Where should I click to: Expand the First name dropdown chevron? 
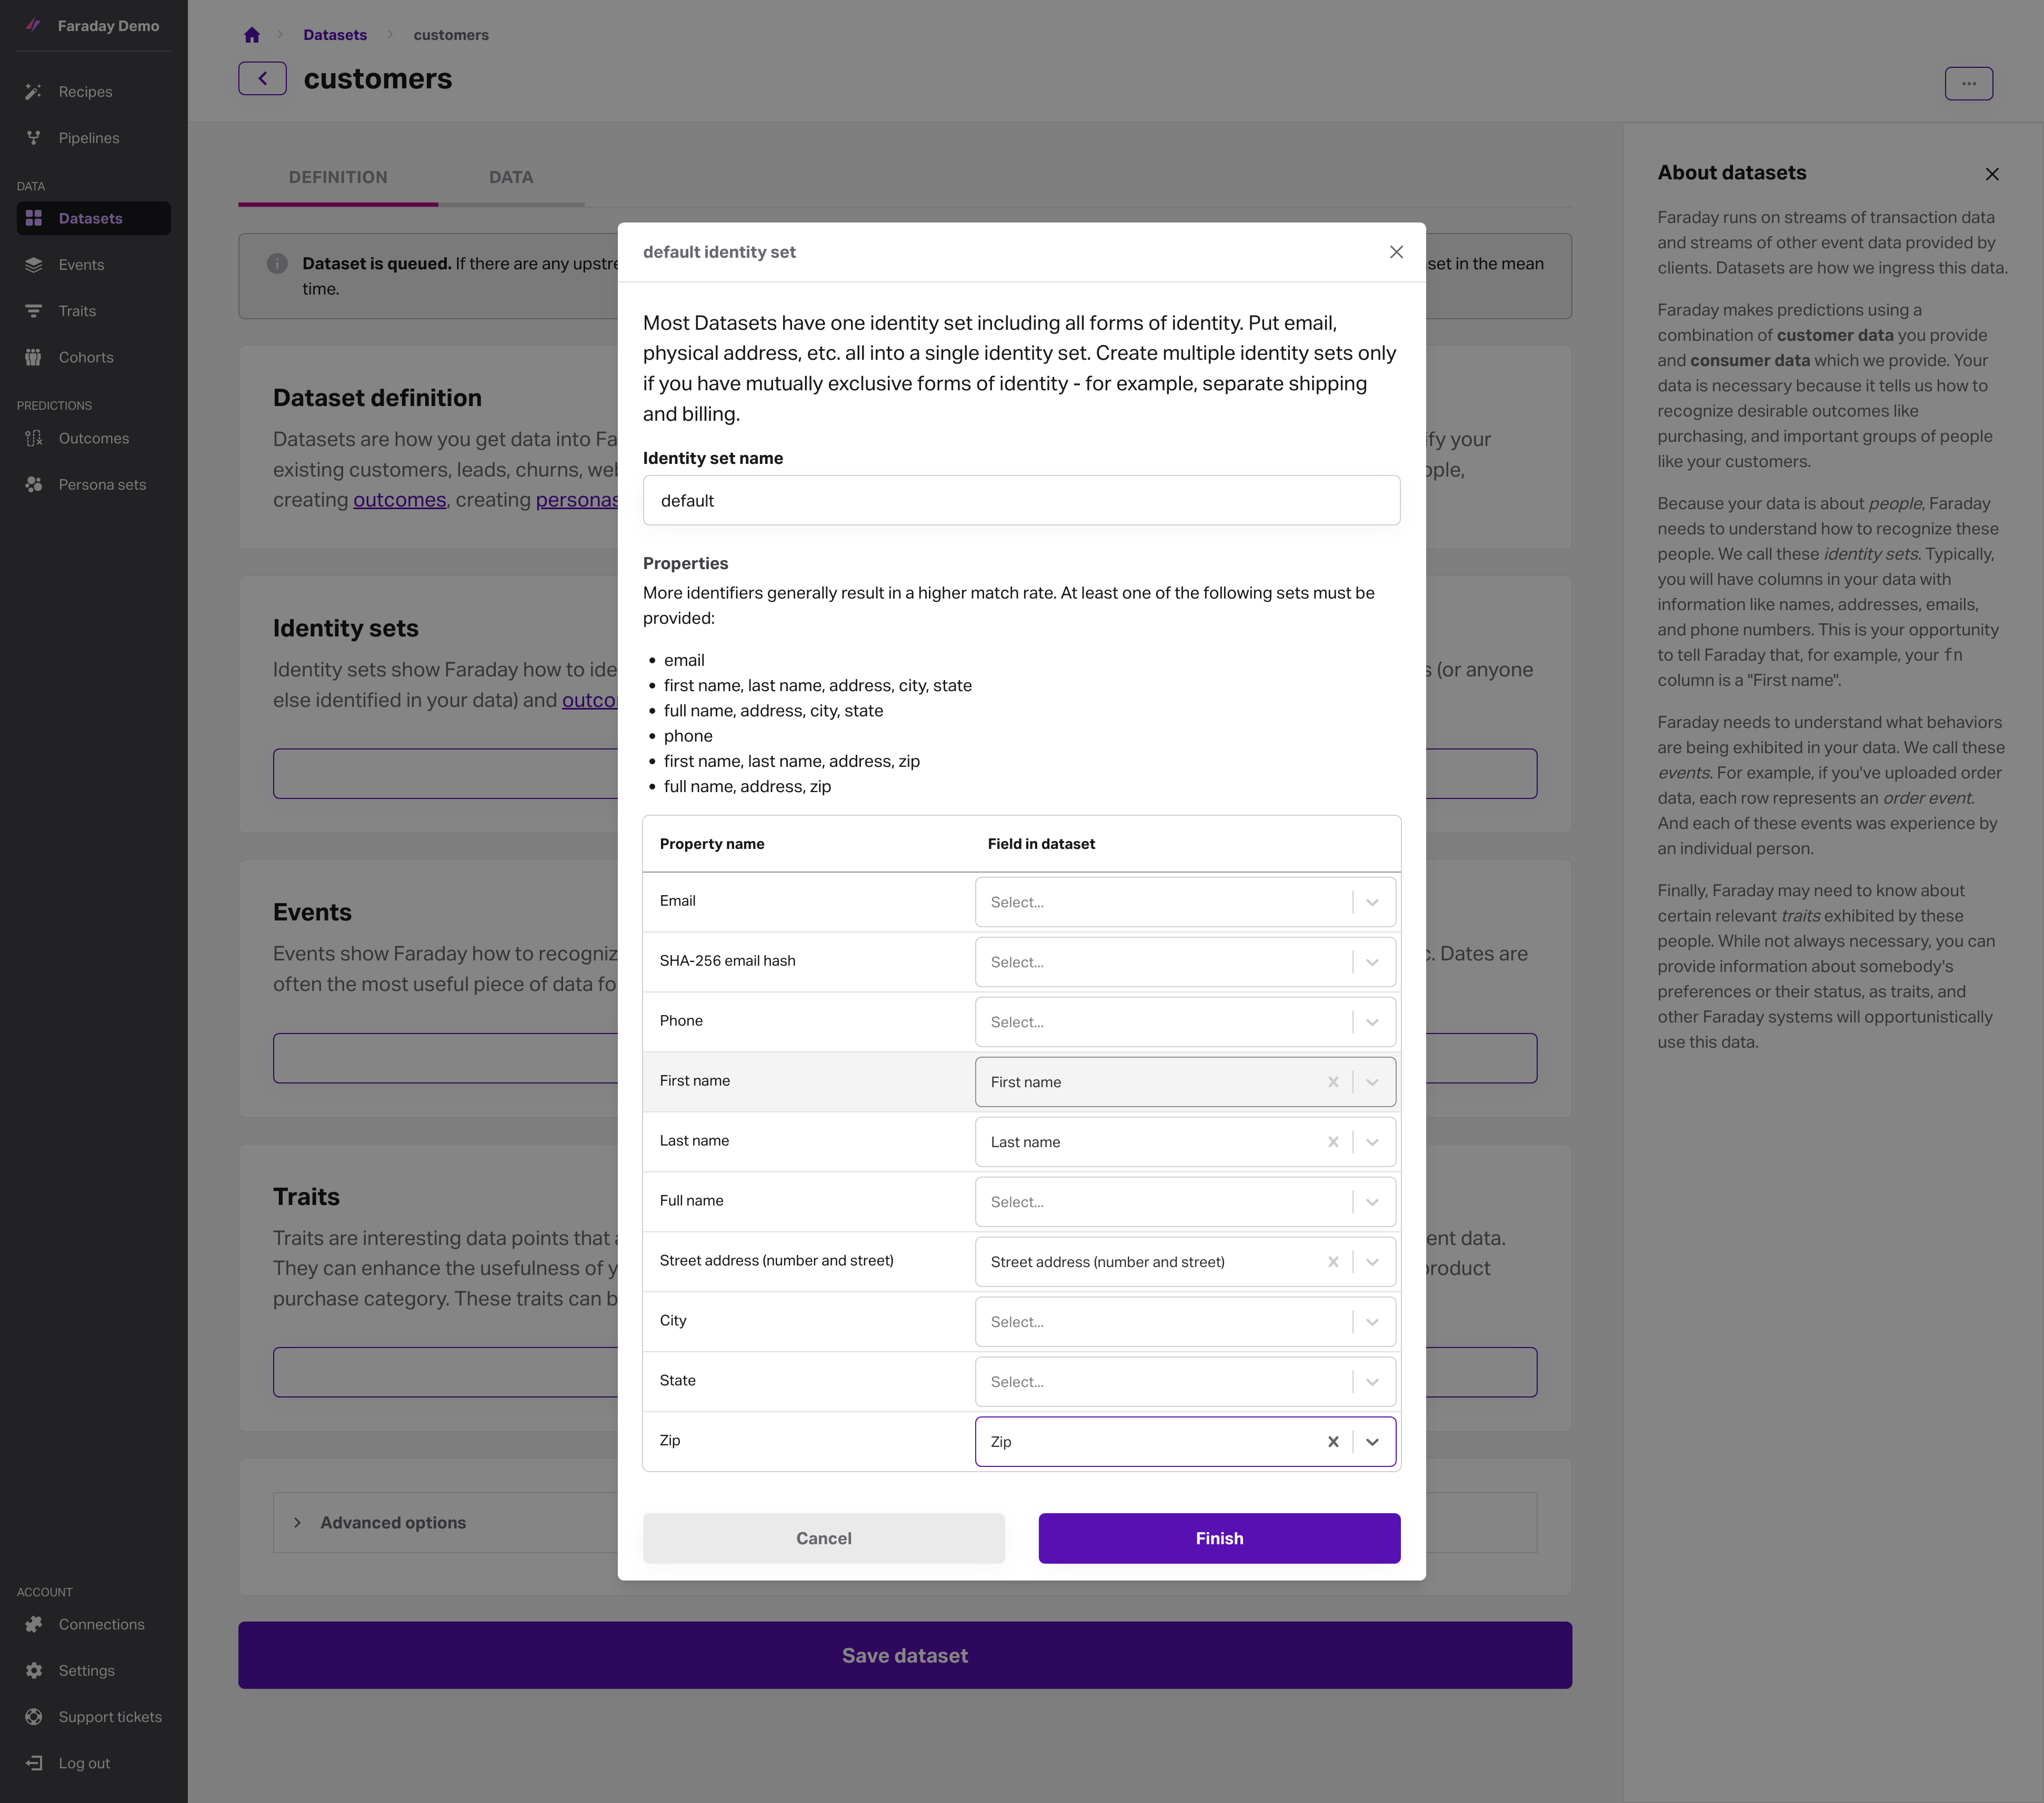1372,1081
